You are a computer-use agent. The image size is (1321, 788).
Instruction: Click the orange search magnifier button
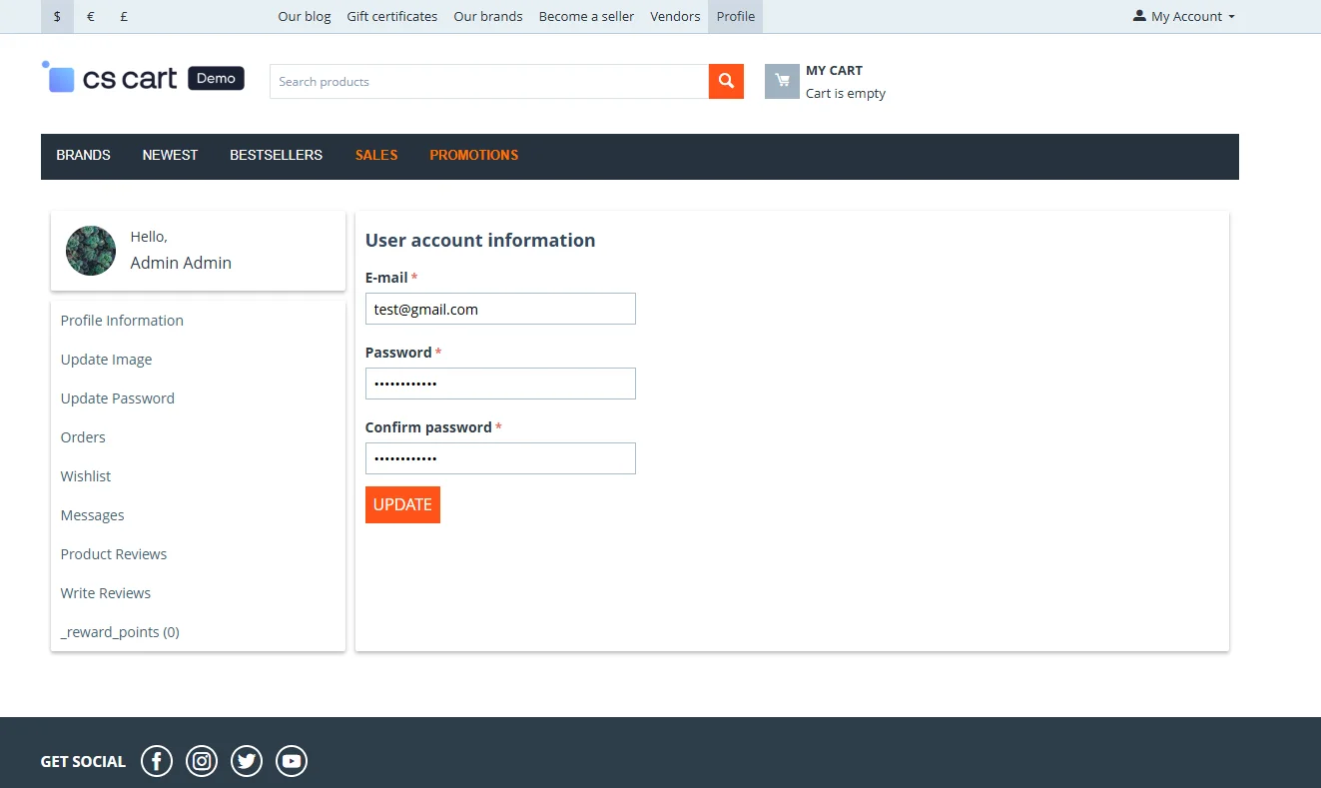pyautogui.click(x=726, y=82)
